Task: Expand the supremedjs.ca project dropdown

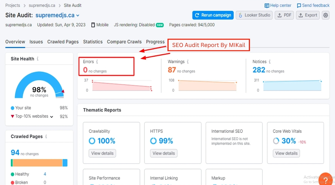Action: pyautogui.click(x=78, y=16)
